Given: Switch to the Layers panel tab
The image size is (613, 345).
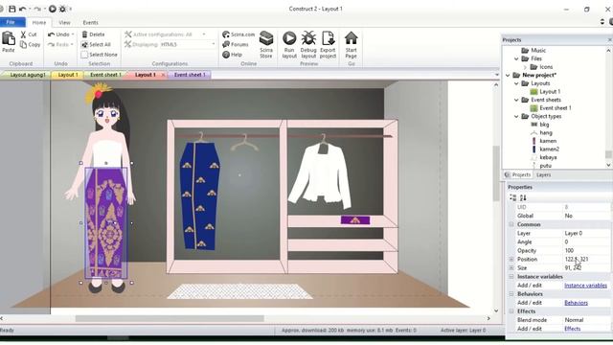Looking at the screenshot, I should 544,174.
